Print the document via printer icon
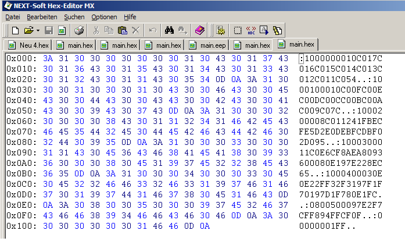 [79, 30]
